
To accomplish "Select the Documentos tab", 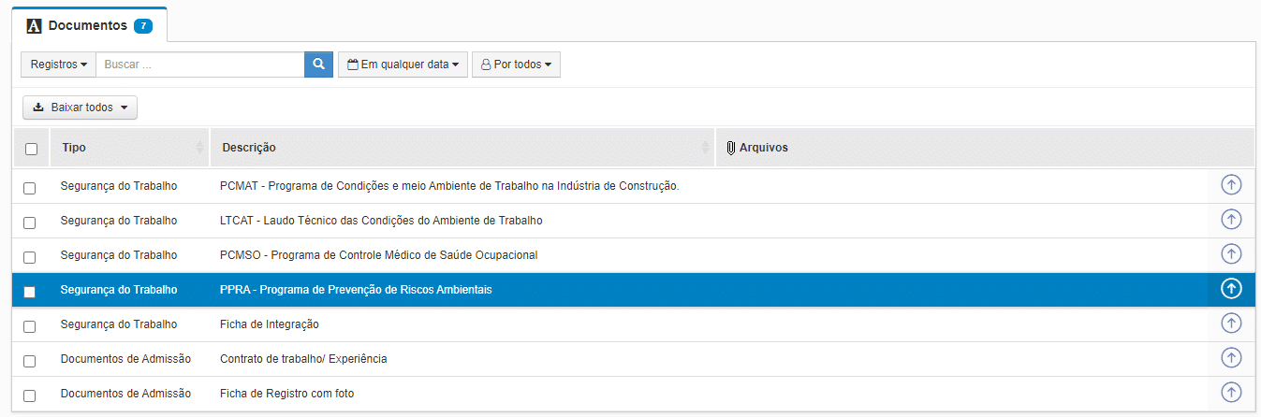I will [90, 25].
